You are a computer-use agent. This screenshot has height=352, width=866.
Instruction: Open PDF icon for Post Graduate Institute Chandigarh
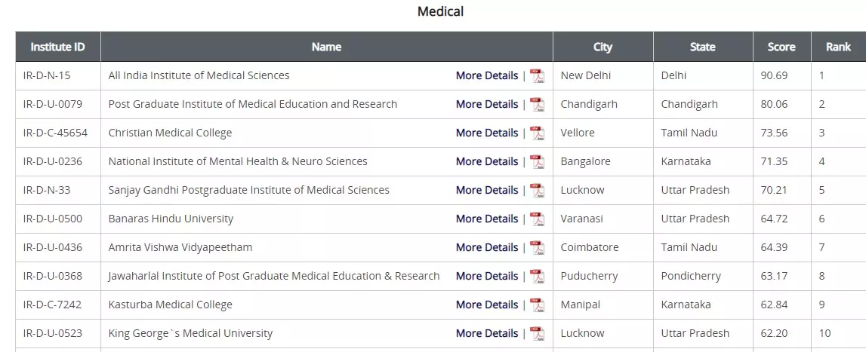coord(537,104)
